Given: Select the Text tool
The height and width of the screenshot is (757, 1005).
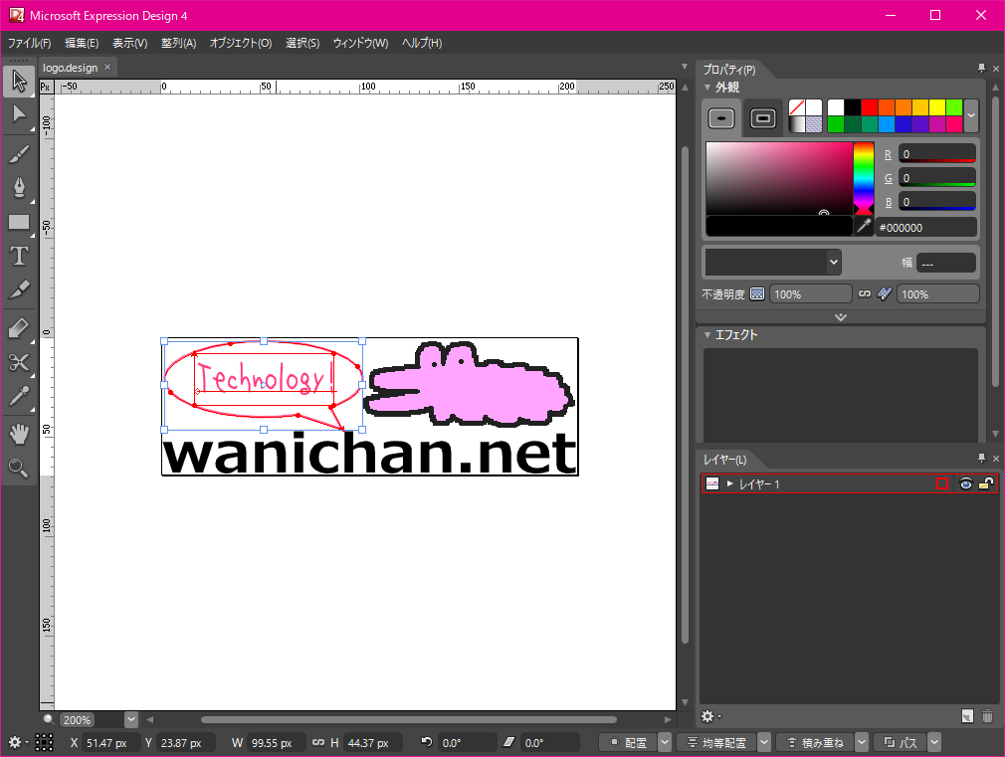Looking at the screenshot, I should (x=19, y=257).
